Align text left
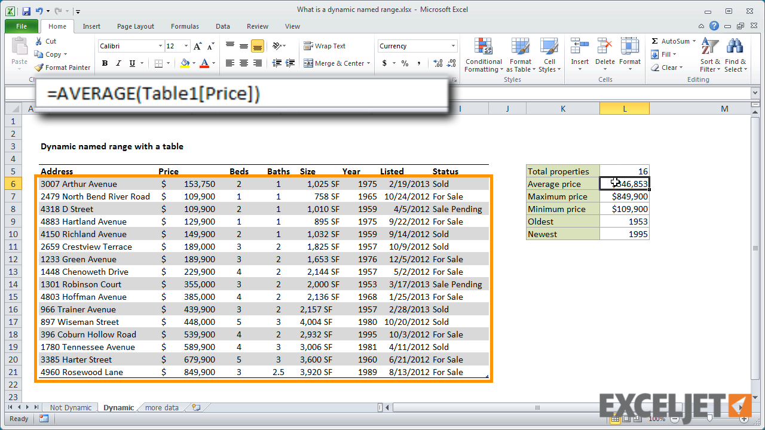This screenshot has height=430, width=765. (x=230, y=63)
